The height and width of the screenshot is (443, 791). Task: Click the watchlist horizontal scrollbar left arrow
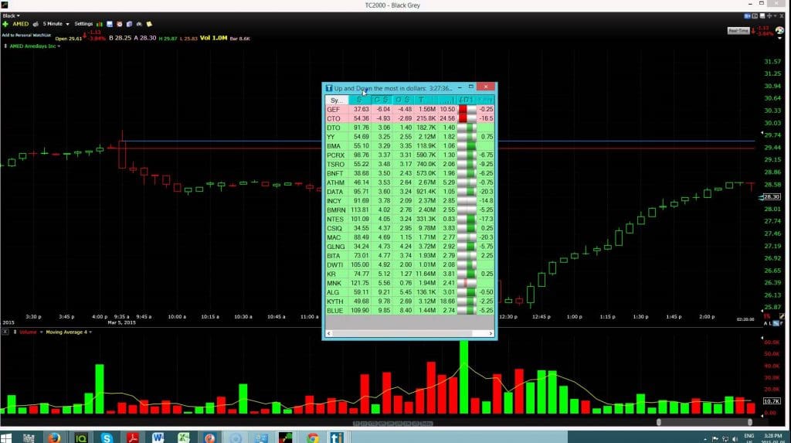tap(329, 333)
